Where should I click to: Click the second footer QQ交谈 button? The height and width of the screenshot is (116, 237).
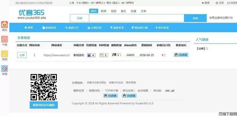(x=129, y=96)
